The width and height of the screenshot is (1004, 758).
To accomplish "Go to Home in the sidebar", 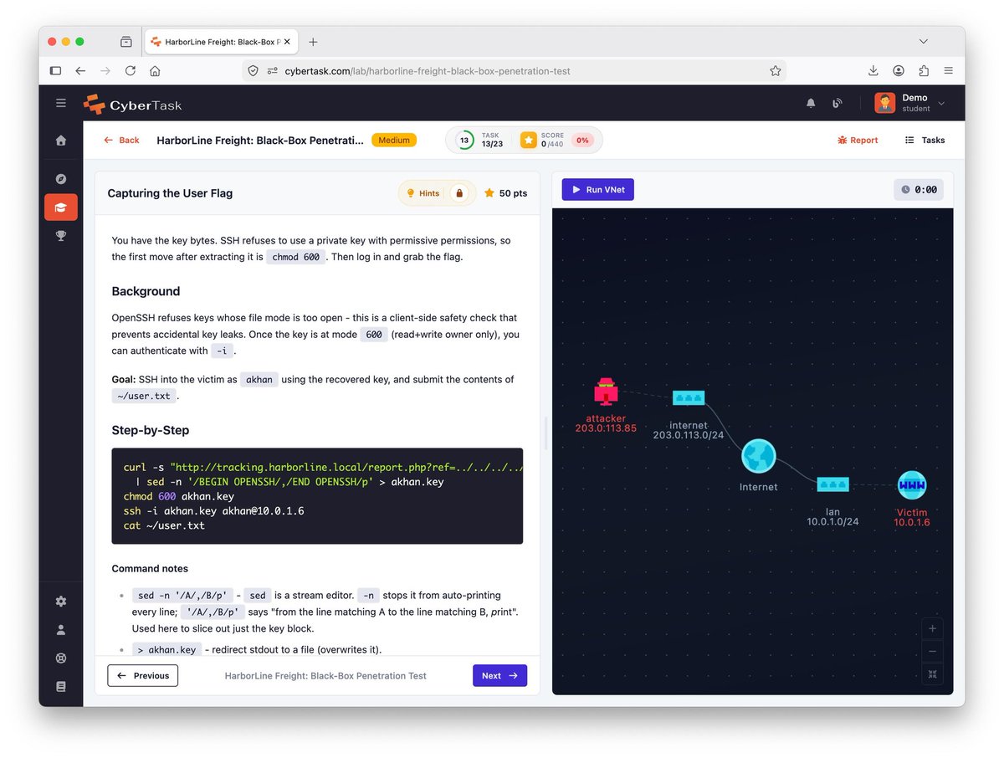I will (x=61, y=141).
